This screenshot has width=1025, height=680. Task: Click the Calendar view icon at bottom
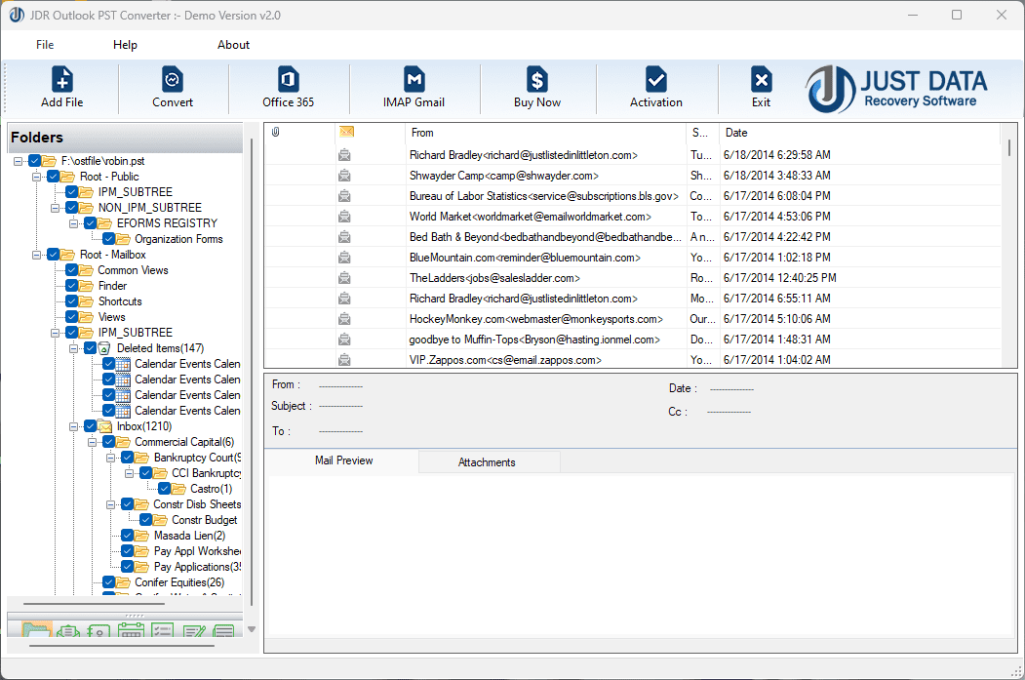pyautogui.click(x=130, y=631)
